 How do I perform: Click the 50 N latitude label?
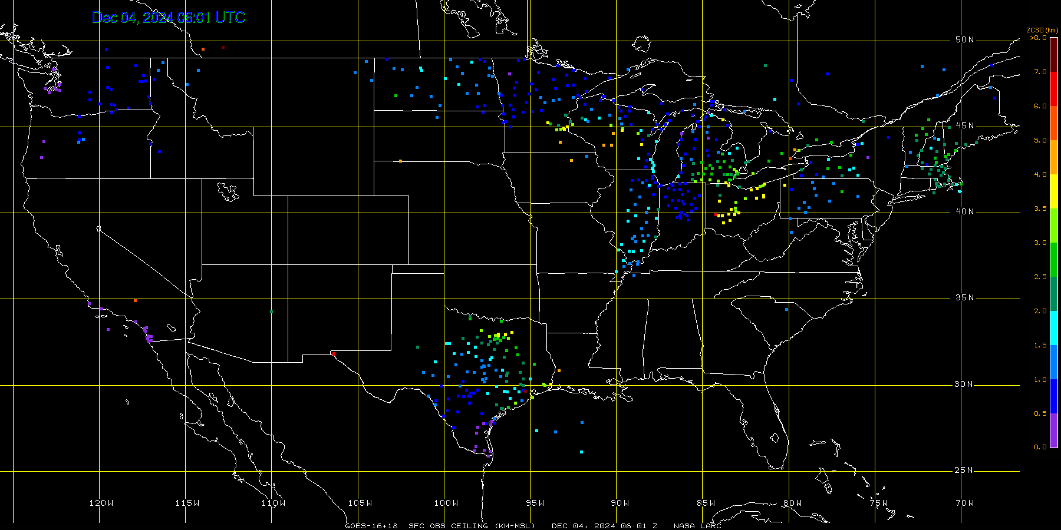pos(964,39)
